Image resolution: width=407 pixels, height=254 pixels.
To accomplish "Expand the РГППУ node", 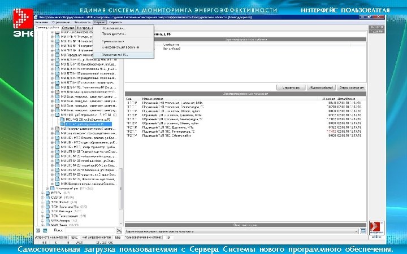I will click(x=42, y=193).
